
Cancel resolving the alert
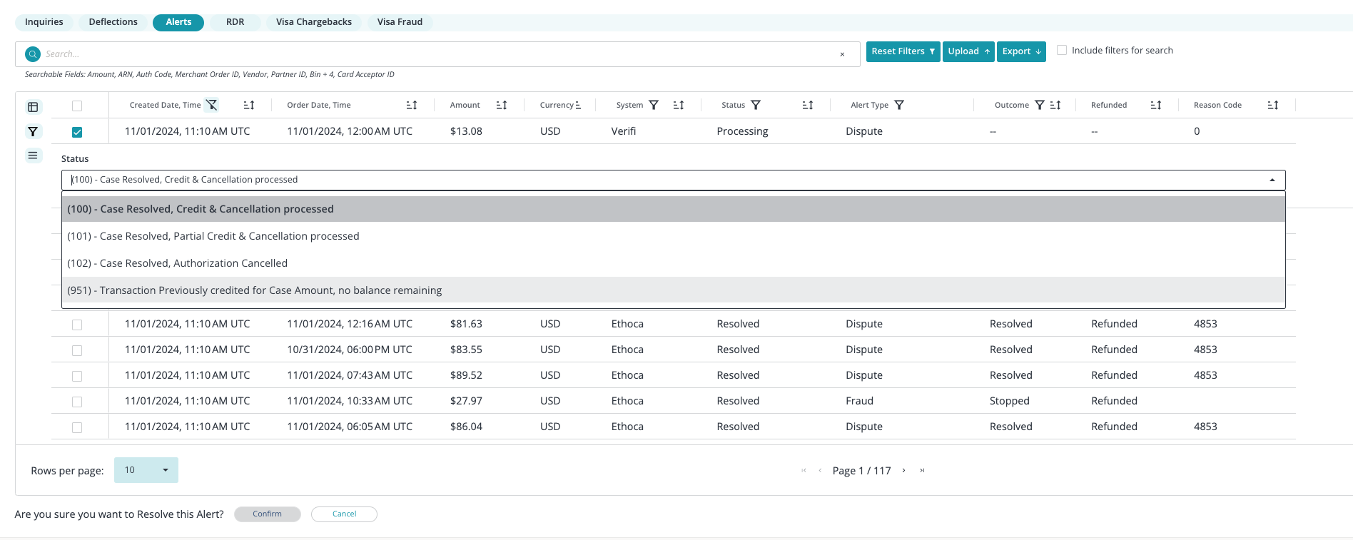(344, 514)
